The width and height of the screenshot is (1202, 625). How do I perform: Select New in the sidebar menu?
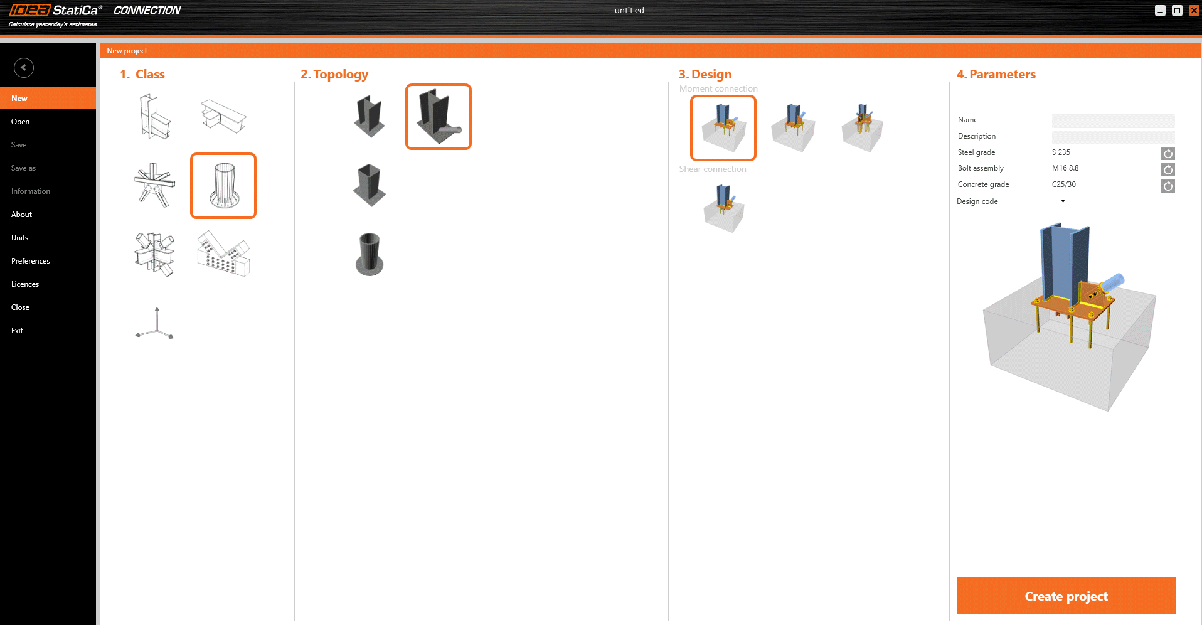48,99
